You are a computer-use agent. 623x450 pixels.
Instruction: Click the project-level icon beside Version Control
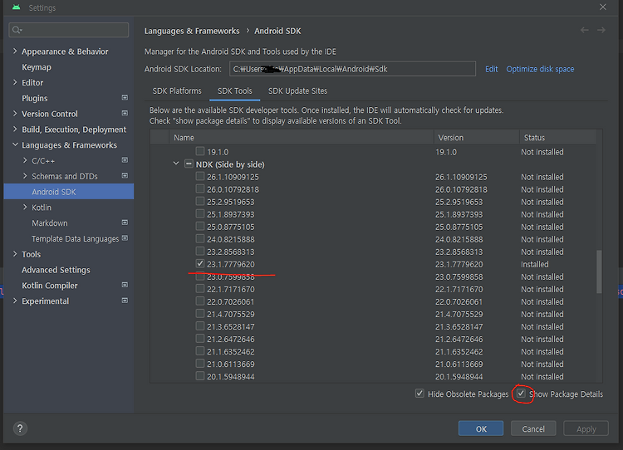coord(125,113)
